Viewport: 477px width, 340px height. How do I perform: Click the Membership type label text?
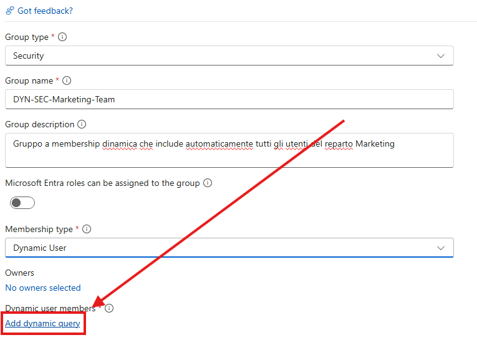[39, 229]
